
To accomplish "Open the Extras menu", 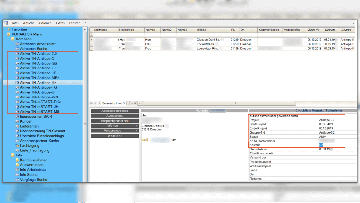I will click(60, 23).
